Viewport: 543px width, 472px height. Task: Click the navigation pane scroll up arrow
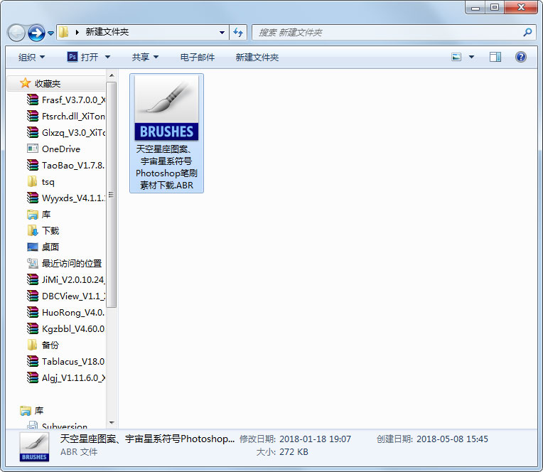point(112,75)
